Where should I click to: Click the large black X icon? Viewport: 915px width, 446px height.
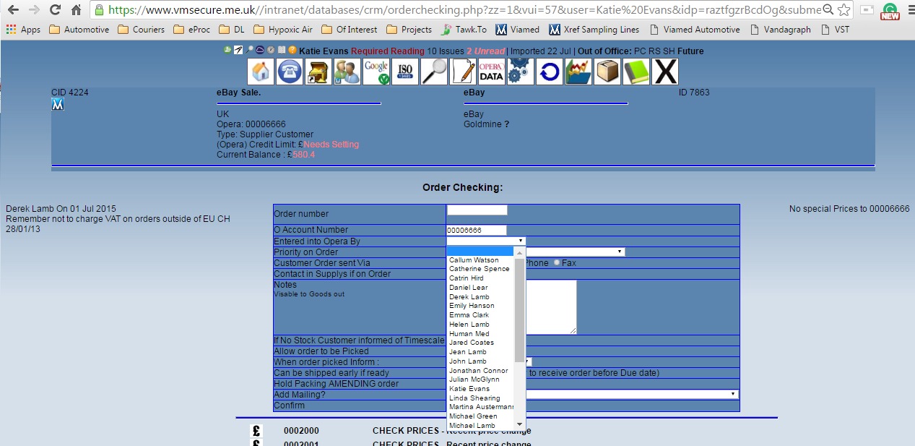click(x=665, y=72)
